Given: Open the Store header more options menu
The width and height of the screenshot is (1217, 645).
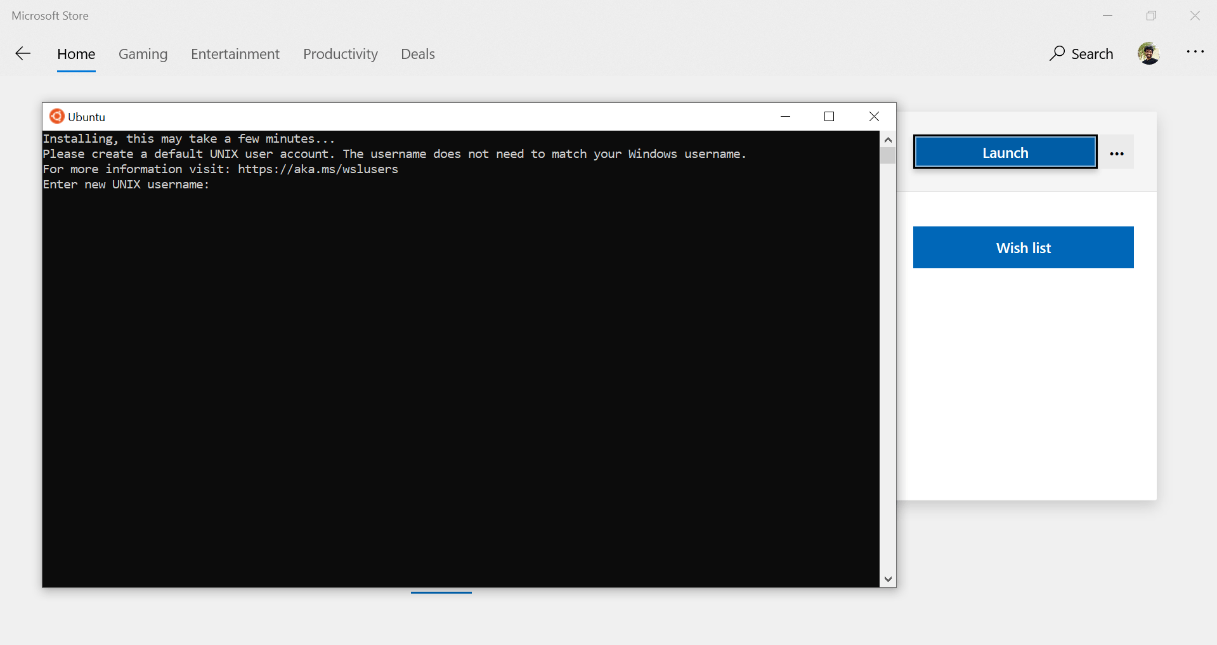Looking at the screenshot, I should (1195, 52).
